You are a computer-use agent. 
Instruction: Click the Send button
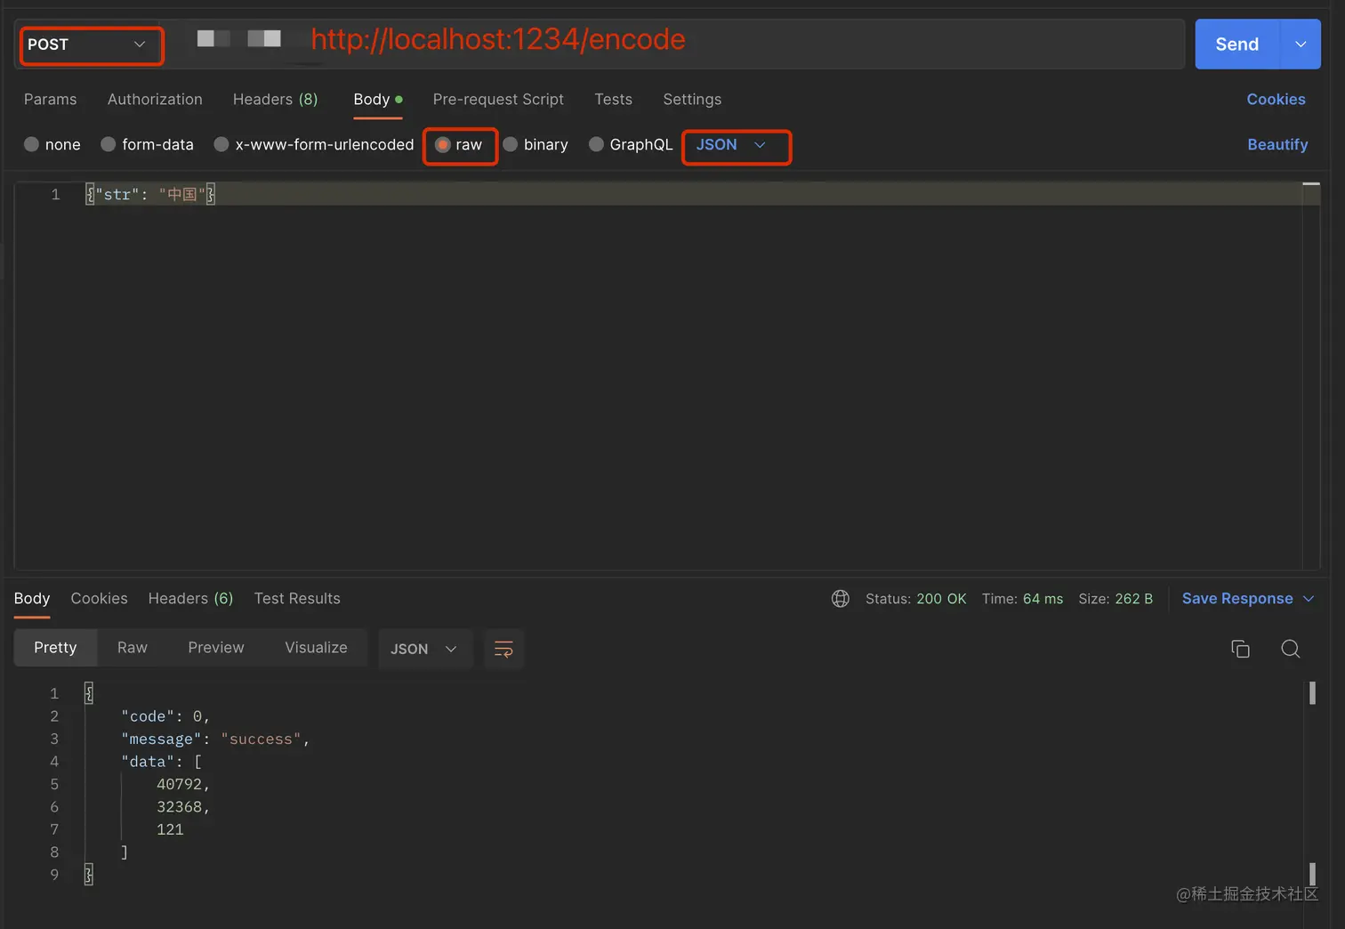(x=1237, y=44)
